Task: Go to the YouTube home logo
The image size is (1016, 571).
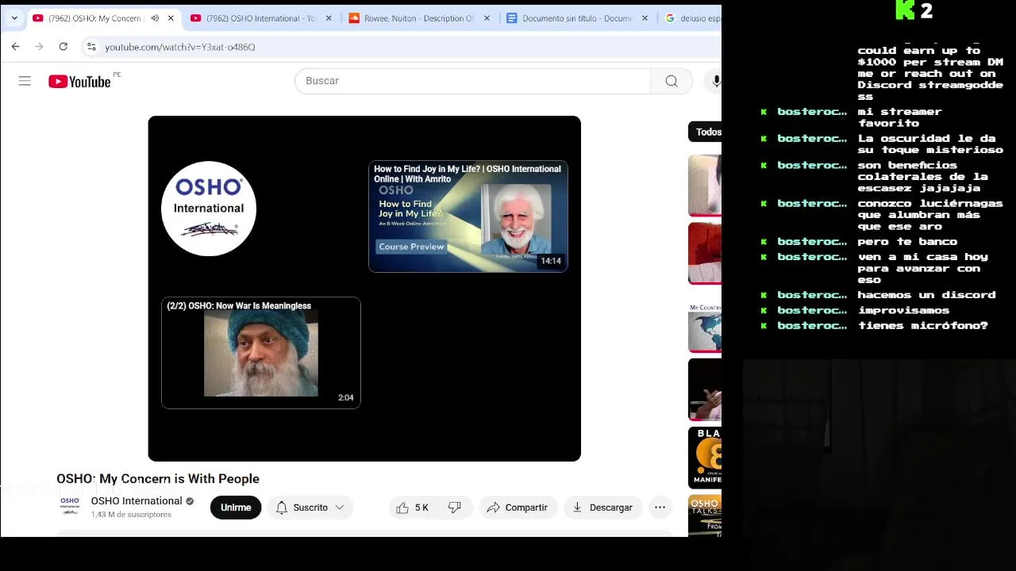Action: tap(79, 81)
